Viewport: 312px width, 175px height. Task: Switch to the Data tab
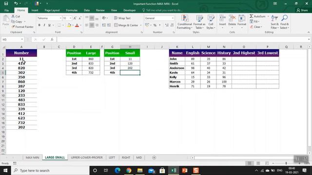point(87,10)
